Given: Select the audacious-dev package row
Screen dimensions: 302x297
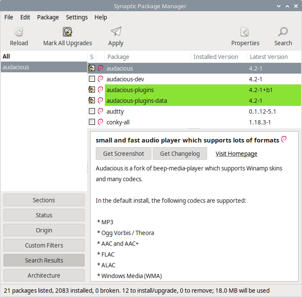Looking at the screenshot, I should pos(194,79).
